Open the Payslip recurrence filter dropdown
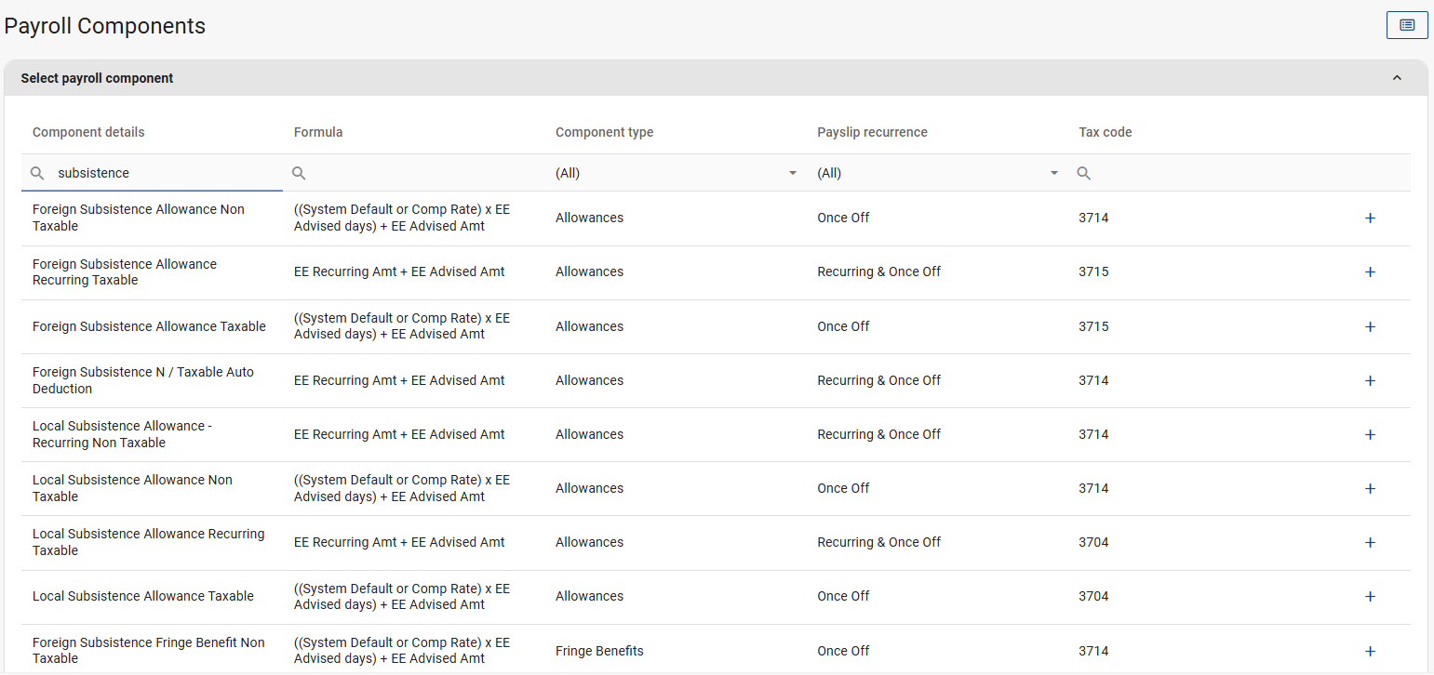The image size is (1434, 675). [x=937, y=173]
